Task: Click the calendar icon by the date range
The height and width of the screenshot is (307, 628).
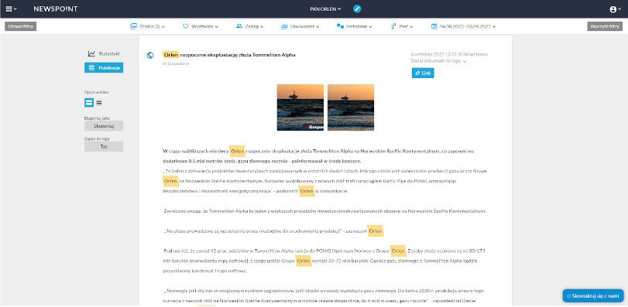Action: click(434, 26)
